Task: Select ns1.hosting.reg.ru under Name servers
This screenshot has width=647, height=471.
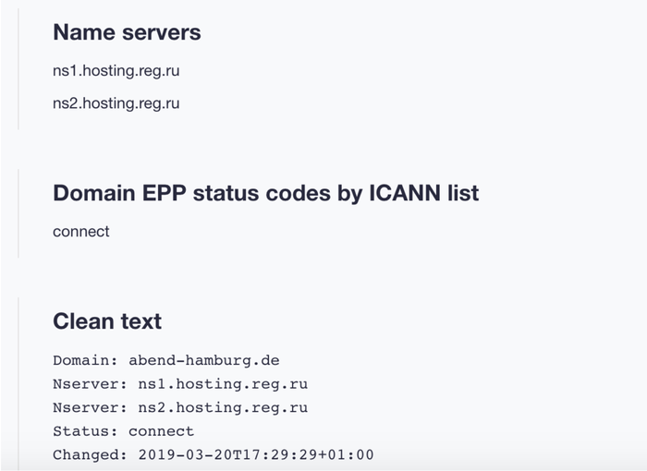Action: [x=116, y=70]
